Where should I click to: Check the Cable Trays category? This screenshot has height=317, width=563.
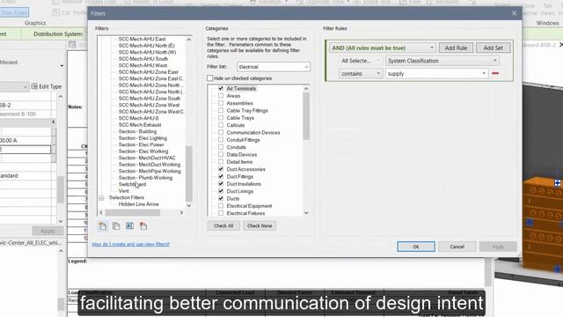[x=221, y=118]
